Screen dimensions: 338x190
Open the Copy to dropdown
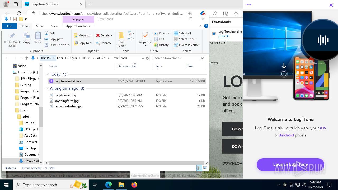click(83, 43)
